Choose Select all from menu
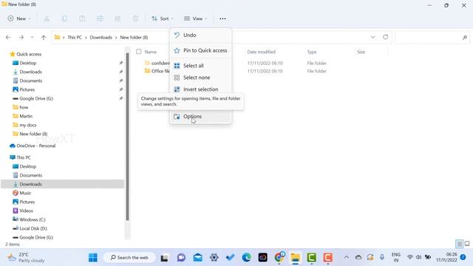Image resolution: width=473 pixels, height=266 pixels. click(x=200, y=66)
